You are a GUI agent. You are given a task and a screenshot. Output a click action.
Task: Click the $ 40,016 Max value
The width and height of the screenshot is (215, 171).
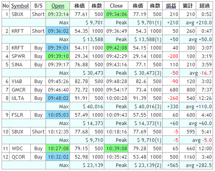pyautogui.click(x=93, y=107)
